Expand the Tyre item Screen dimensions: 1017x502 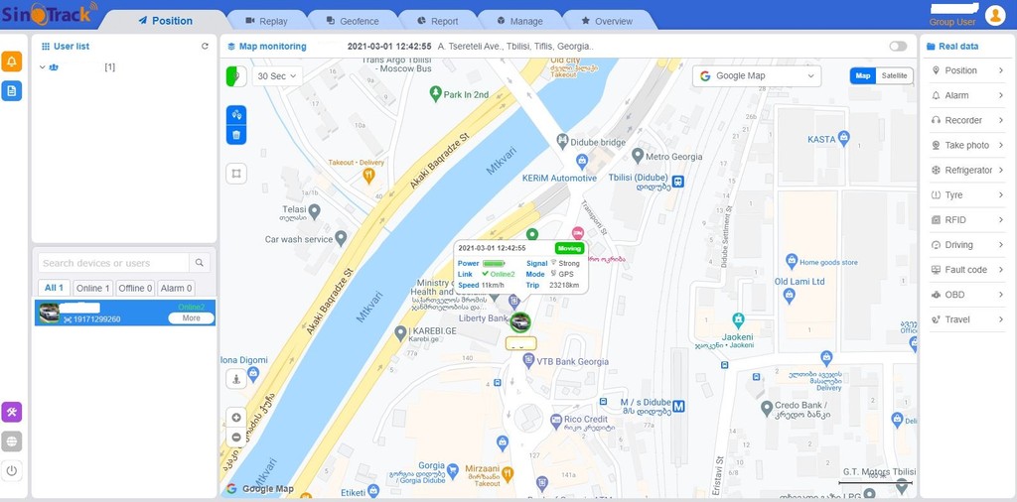[967, 195]
